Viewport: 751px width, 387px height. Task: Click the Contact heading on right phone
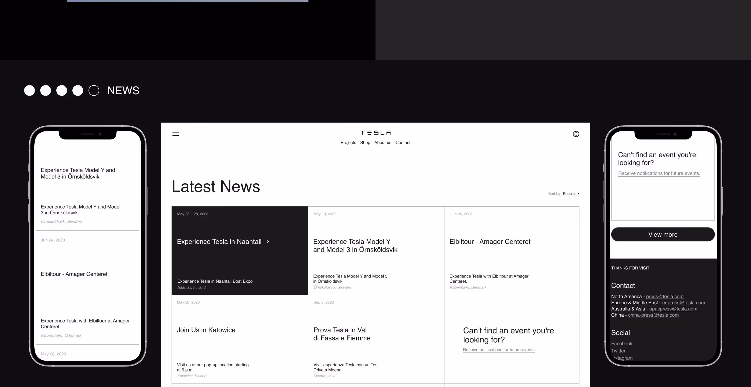point(623,286)
